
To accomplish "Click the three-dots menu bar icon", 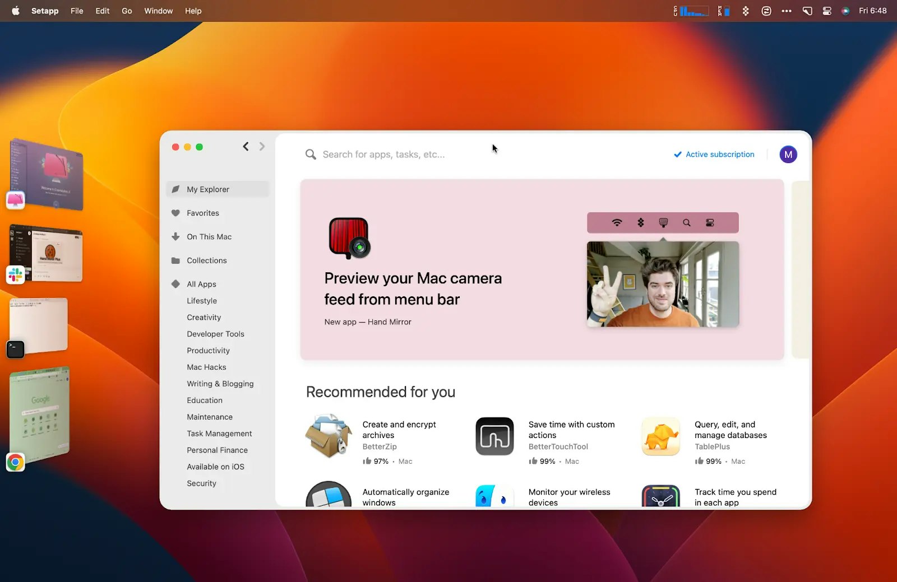I will click(787, 11).
